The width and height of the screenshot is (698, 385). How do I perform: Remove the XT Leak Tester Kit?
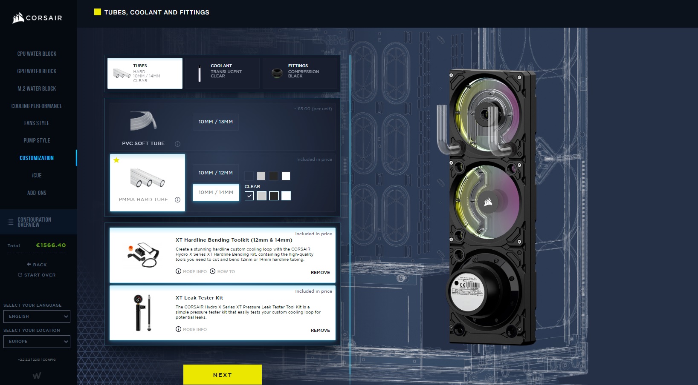pyautogui.click(x=320, y=330)
